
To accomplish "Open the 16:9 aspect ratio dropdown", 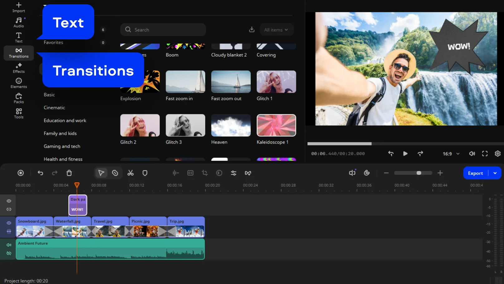I will (451, 154).
